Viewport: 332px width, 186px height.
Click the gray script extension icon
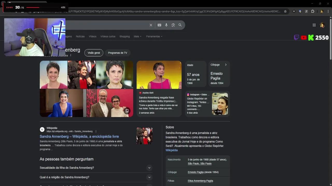(306, 11)
